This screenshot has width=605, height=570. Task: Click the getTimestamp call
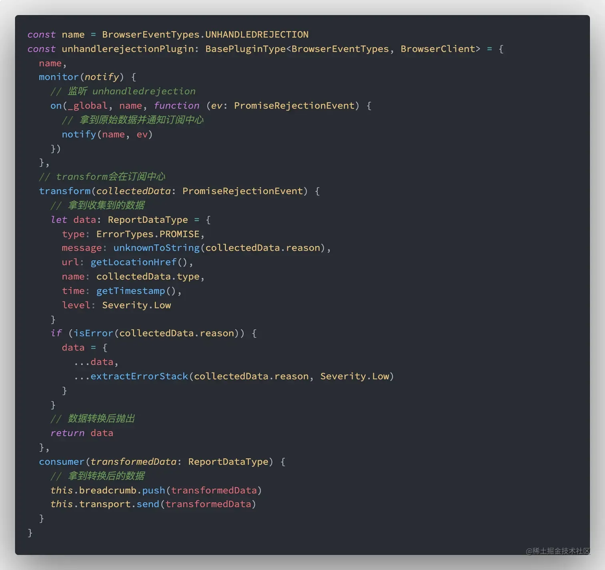click(130, 291)
